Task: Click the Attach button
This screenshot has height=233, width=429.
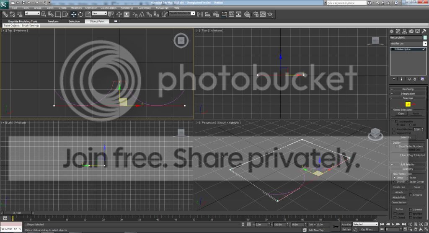Action: coord(399,192)
